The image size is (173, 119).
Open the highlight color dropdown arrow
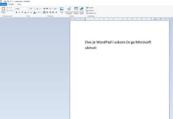click(41, 12)
